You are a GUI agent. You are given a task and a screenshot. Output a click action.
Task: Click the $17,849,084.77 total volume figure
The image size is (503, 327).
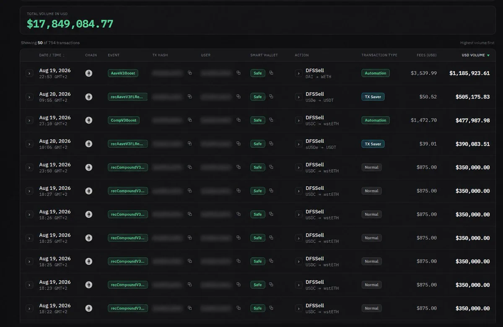coord(70,24)
